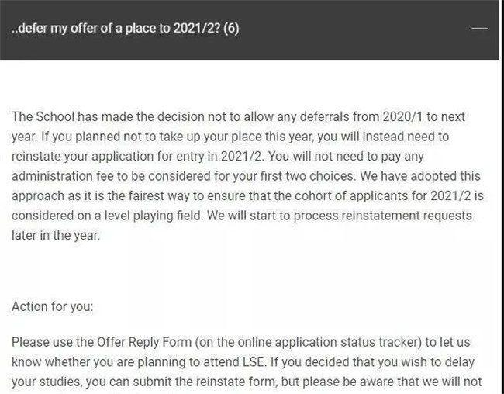Collapse the accordion using the minus icon

[479, 29]
